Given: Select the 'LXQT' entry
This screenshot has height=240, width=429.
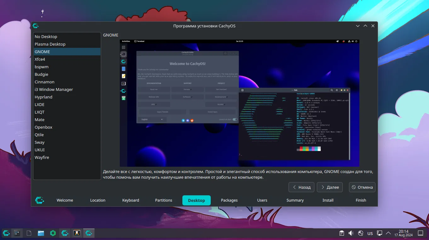Looking at the screenshot, I should (67, 112).
